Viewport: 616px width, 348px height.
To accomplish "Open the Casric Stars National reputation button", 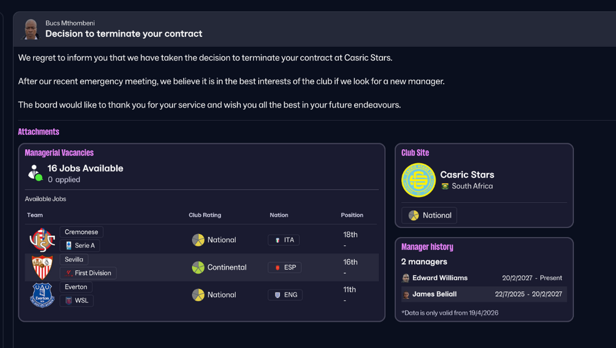I will coord(429,215).
